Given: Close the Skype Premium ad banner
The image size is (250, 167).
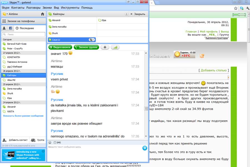Looking at the screenshot, I should (43, 151).
